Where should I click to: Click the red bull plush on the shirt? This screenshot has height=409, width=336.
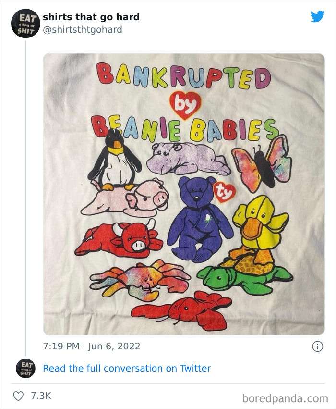[x=119, y=239]
